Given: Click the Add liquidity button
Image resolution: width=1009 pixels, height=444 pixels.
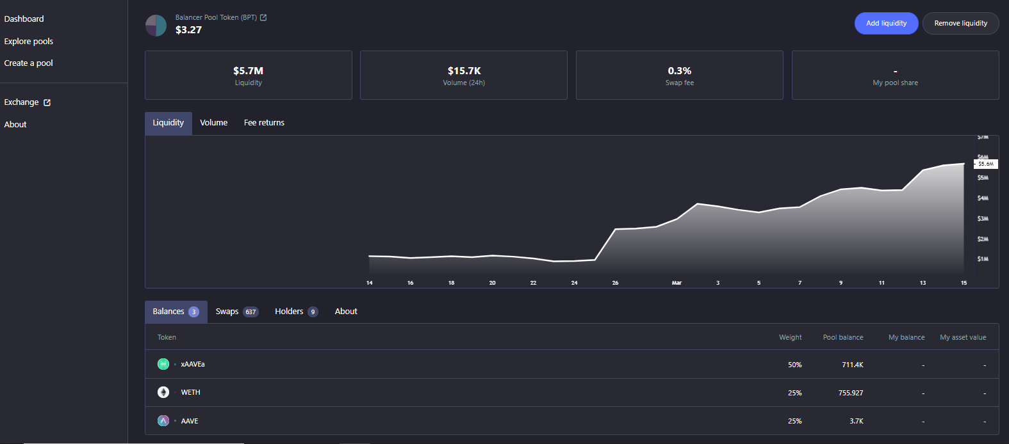Looking at the screenshot, I should click(x=886, y=23).
